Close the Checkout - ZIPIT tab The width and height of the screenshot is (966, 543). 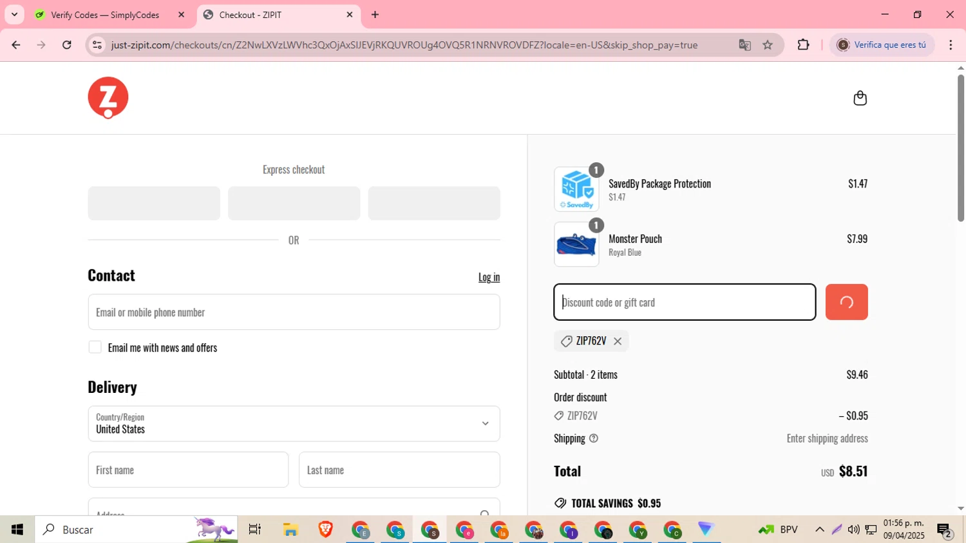[x=350, y=15]
